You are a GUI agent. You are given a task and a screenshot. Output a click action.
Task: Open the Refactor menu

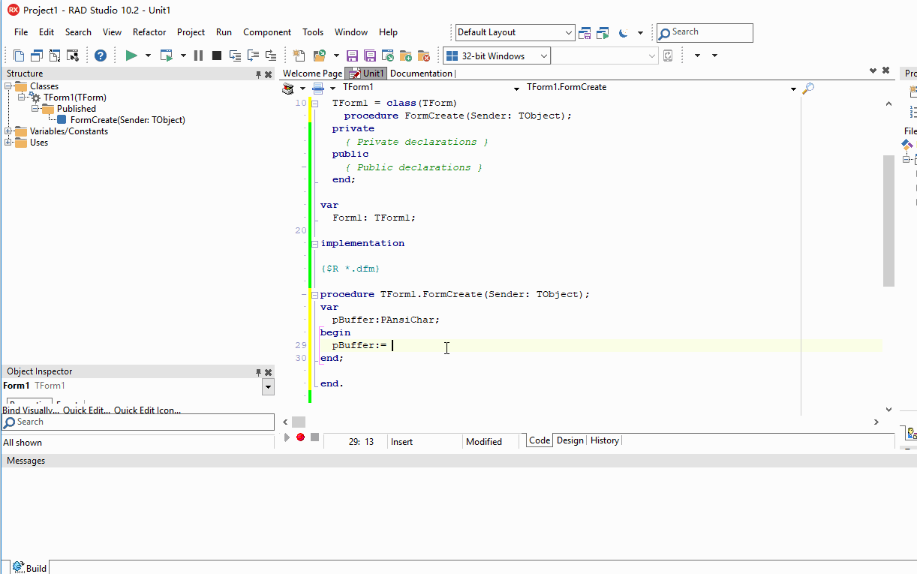click(x=149, y=32)
